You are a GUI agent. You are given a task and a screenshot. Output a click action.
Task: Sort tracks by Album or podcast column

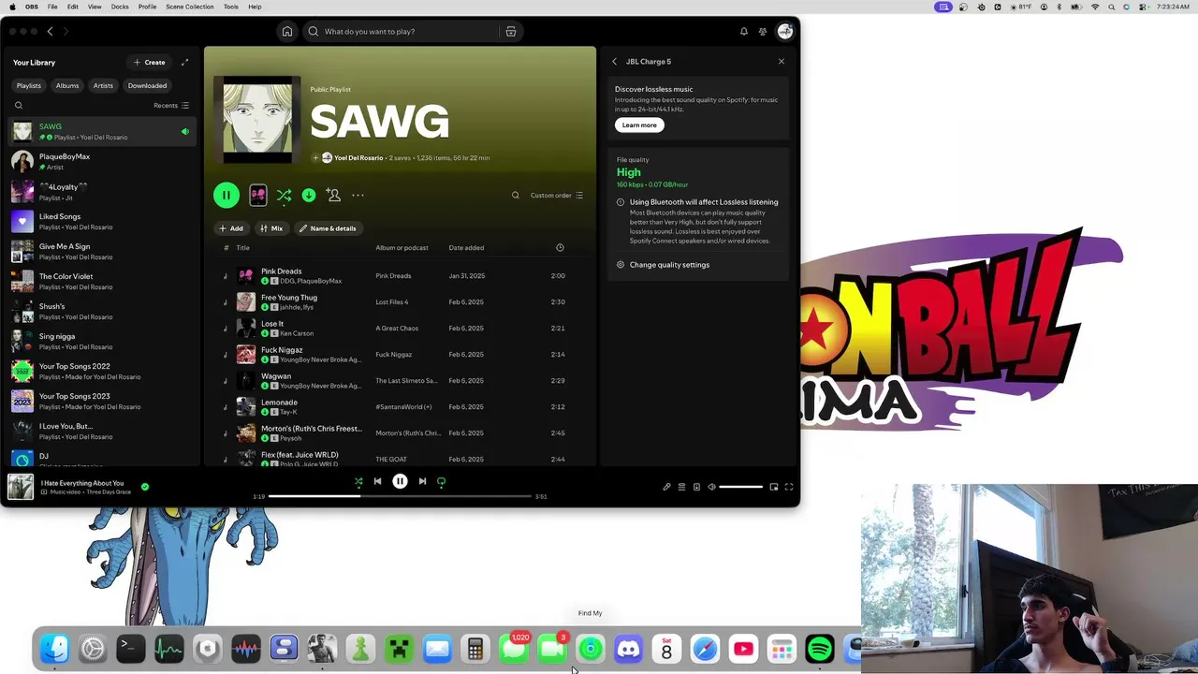[402, 247]
